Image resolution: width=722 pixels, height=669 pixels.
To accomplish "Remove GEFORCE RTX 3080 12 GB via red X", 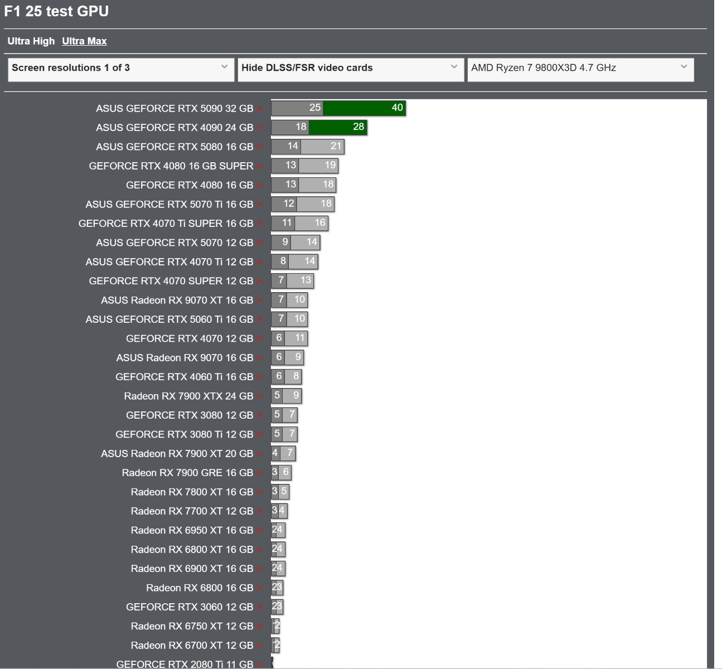I will tap(260, 416).
